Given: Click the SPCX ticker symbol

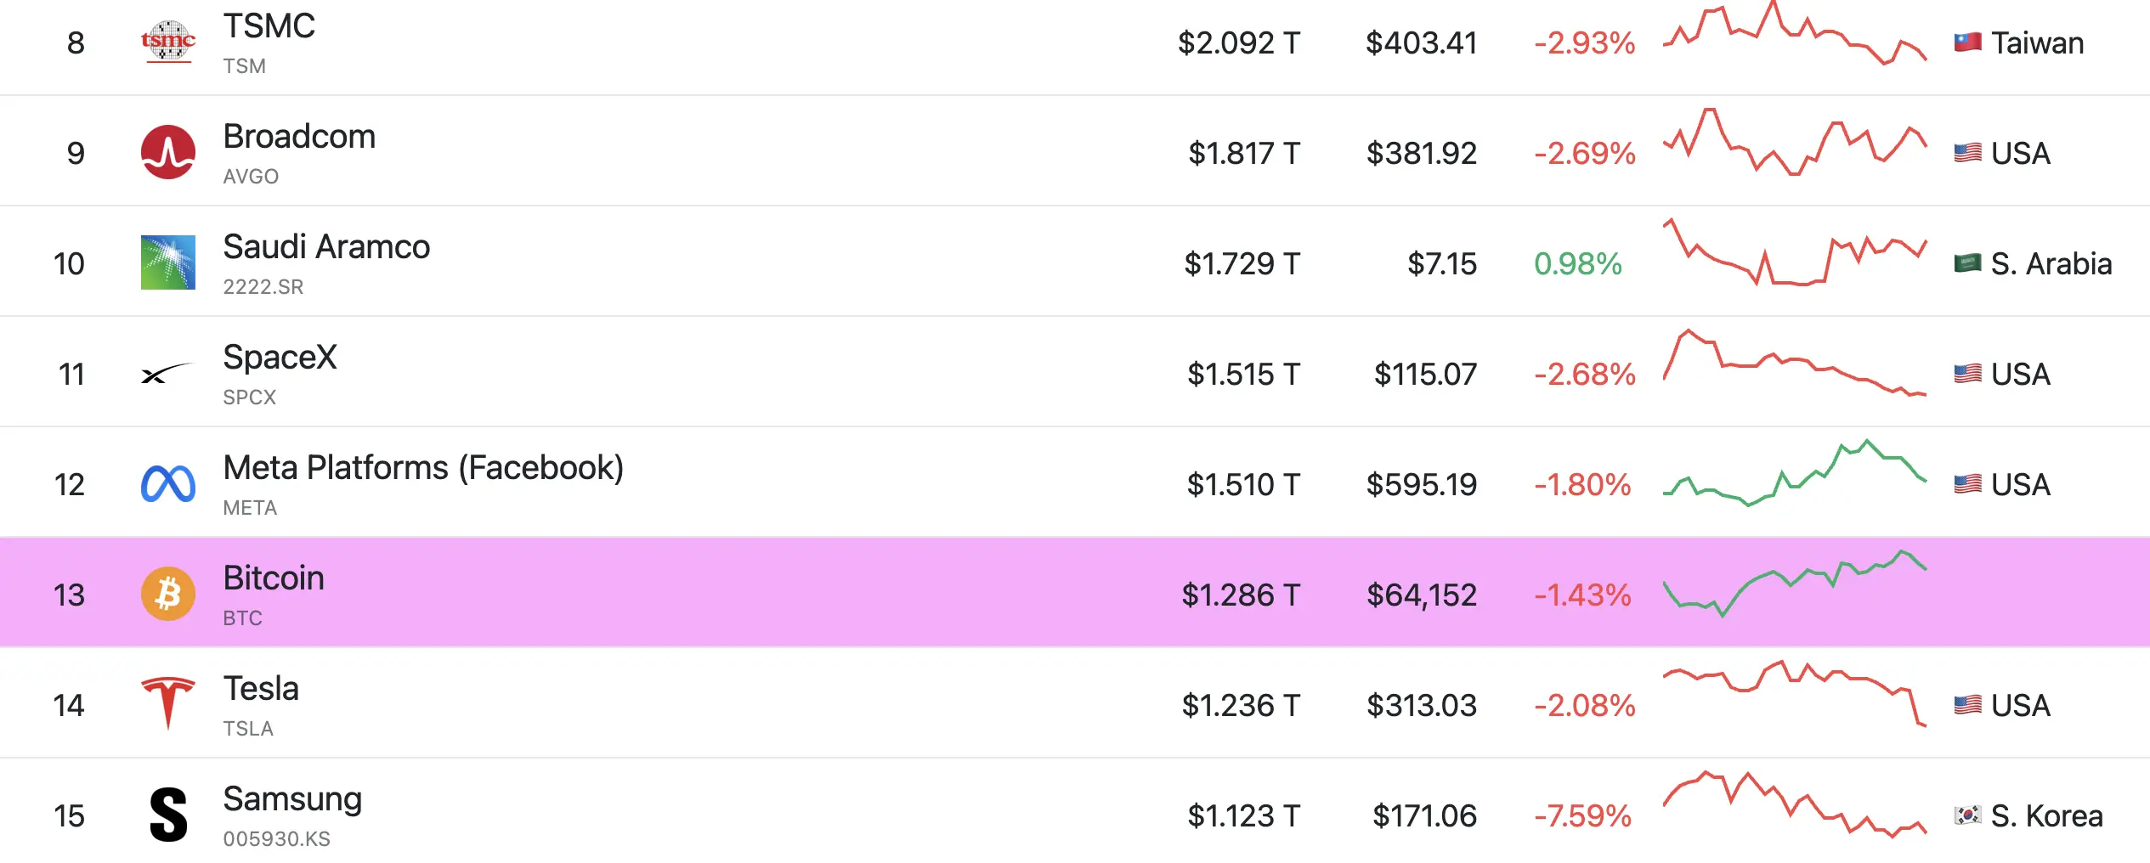Looking at the screenshot, I should coord(250,398).
